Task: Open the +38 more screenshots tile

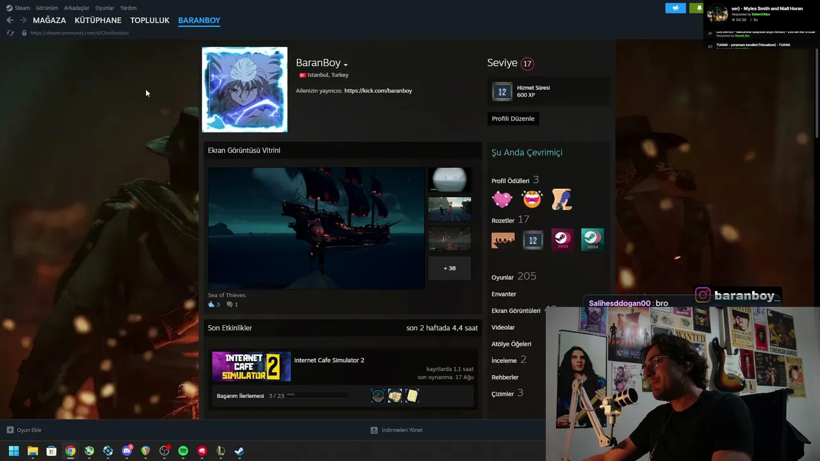Action: click(x=449, y=268)
